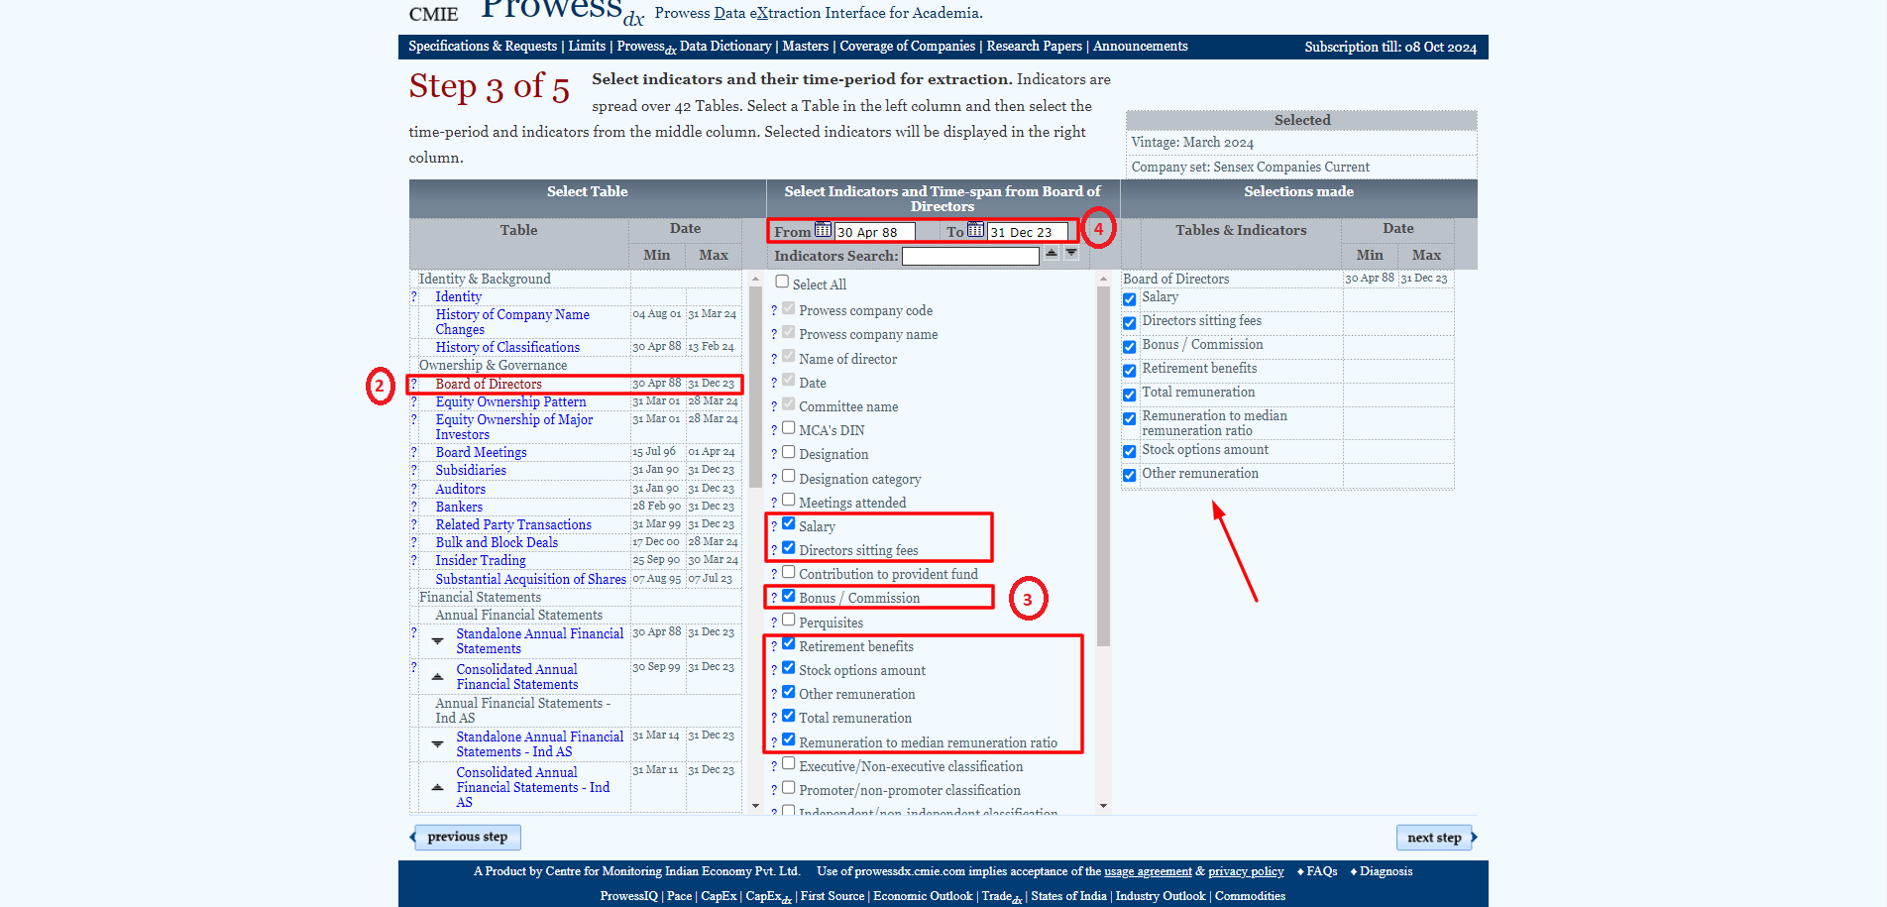Open help '?' for Retirement benefits indicator
This screenshot has width=1887, height=907.
pos(774,647)
